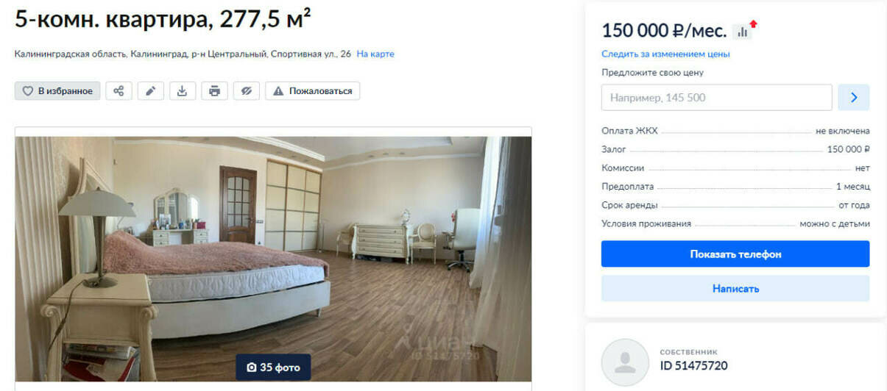Focus the price offer input field
The width and height of the screenshot is (887, 391).
717,98
